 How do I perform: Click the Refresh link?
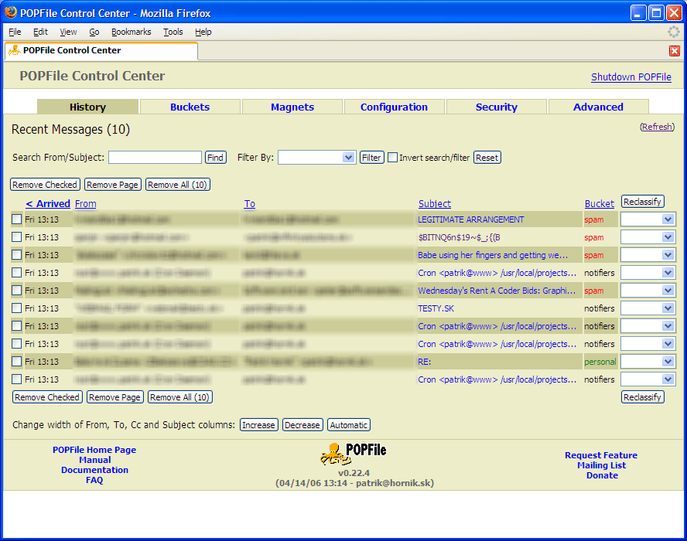click(657, 127)
